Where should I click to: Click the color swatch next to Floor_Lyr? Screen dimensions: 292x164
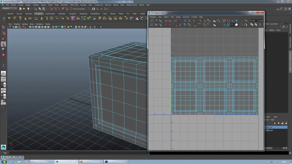(x=267, y=127)
